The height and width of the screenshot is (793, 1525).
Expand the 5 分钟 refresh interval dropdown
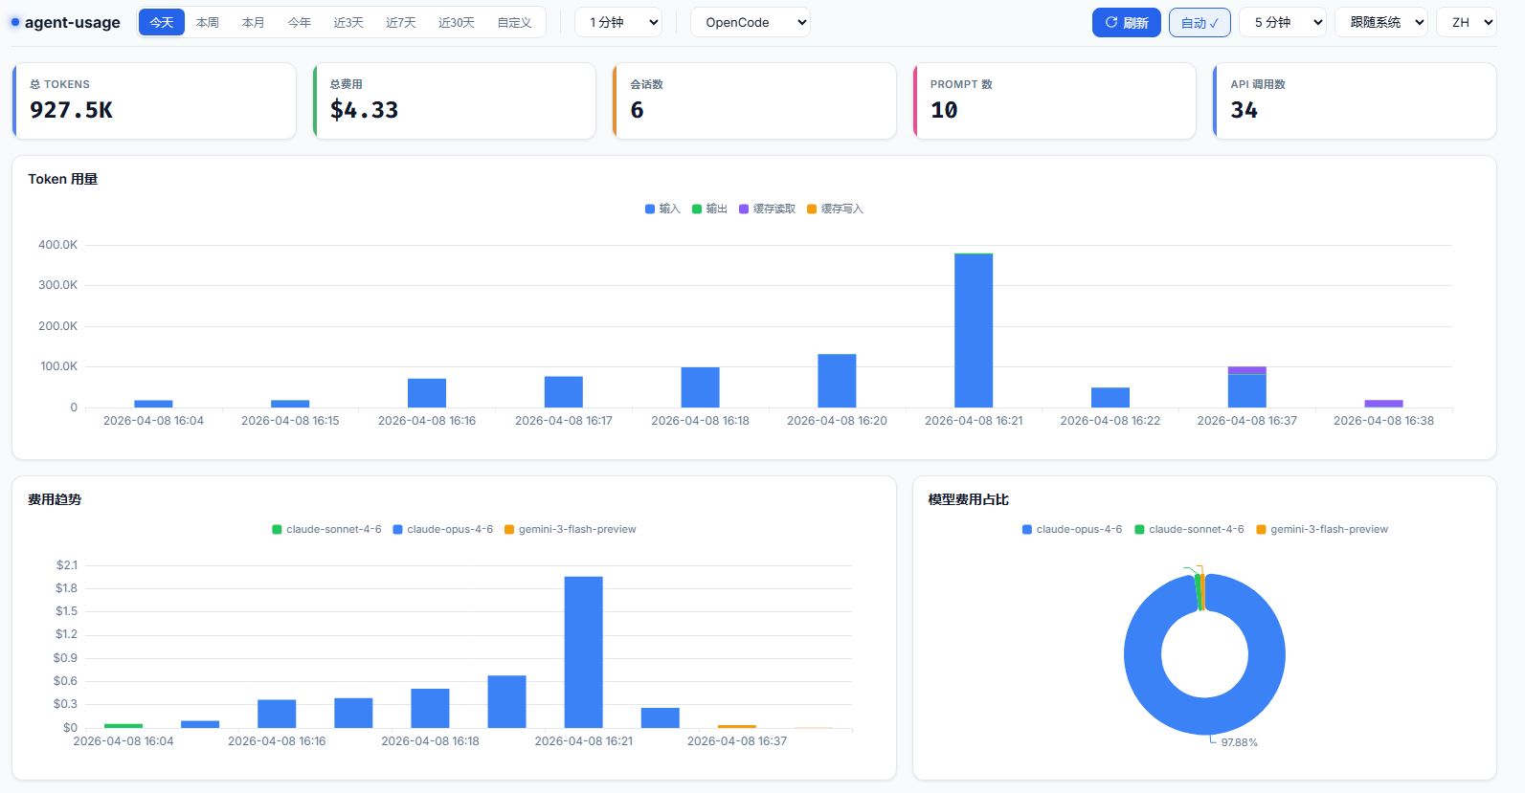pyautogui.click(x=1283, y=22)
